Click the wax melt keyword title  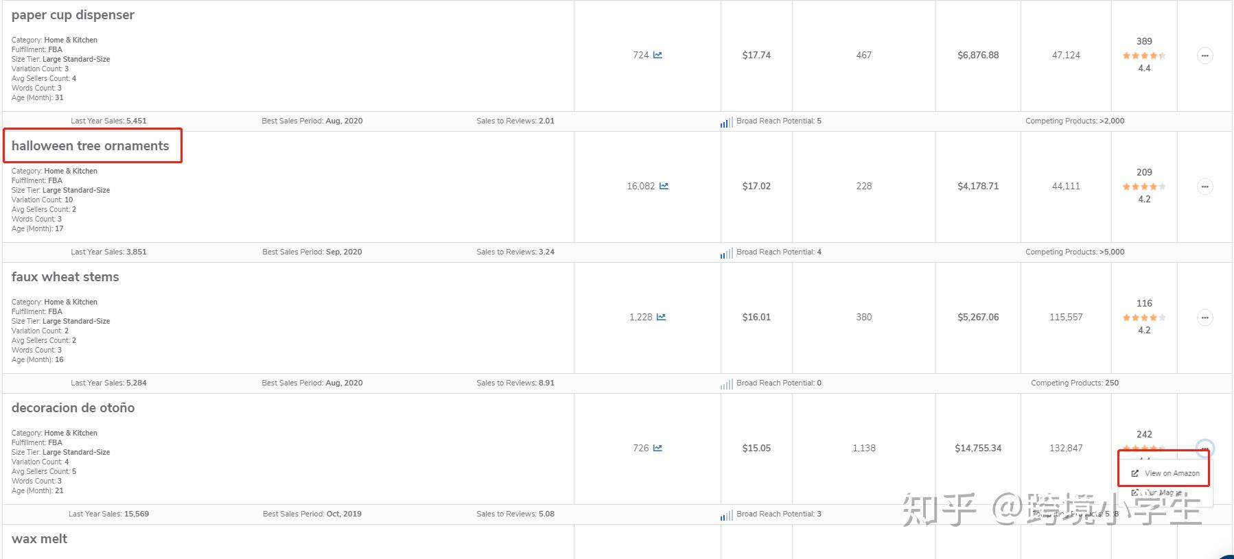[39, 539]
